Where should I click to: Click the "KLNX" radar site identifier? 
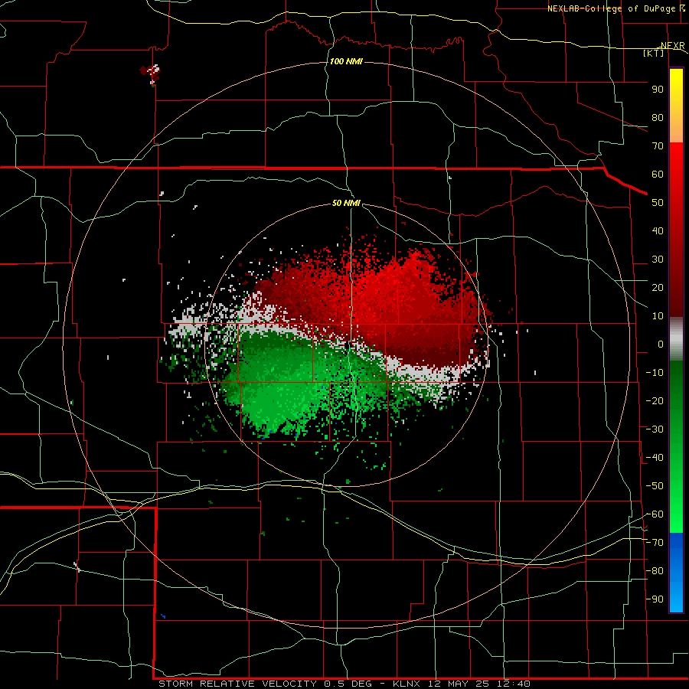coord(407,684)
